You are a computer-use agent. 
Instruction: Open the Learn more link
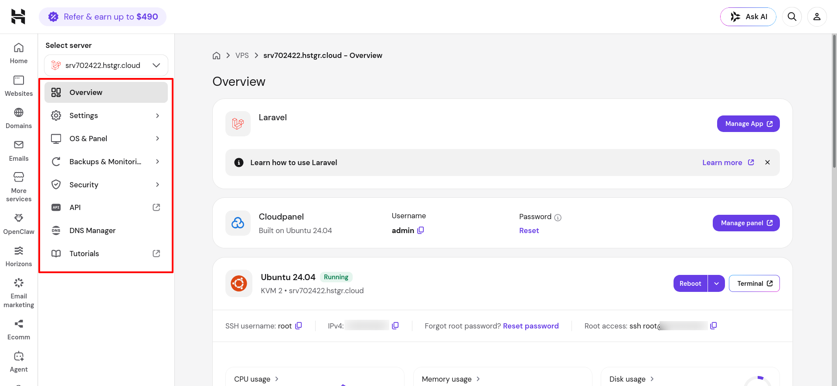[728, 163]
